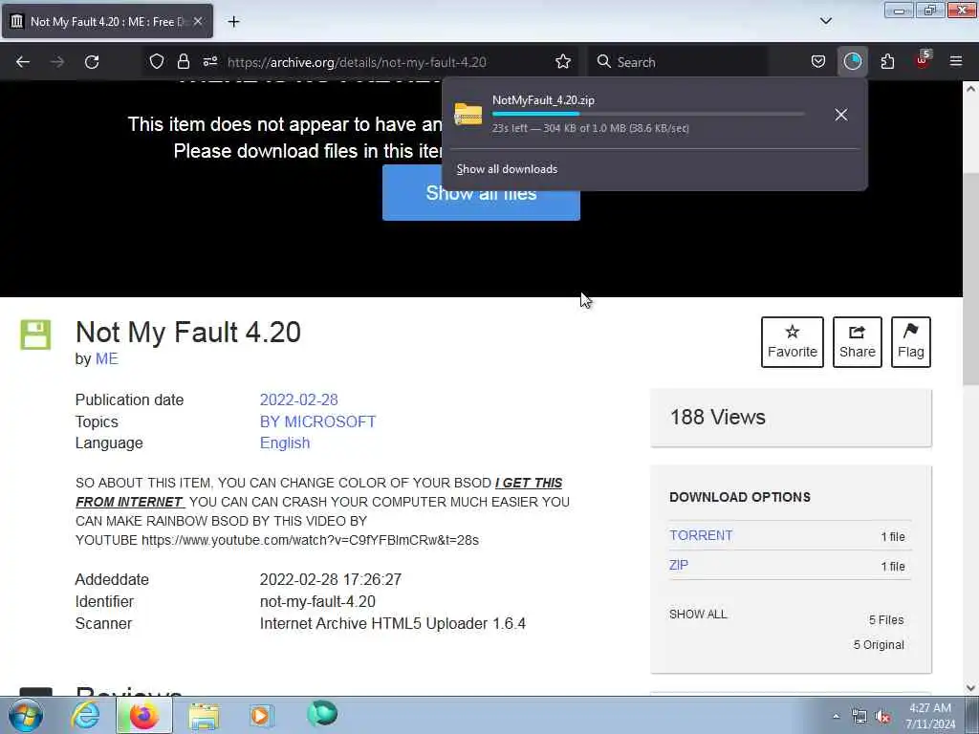Click the red extension icon with badge 5

point(923,60)
